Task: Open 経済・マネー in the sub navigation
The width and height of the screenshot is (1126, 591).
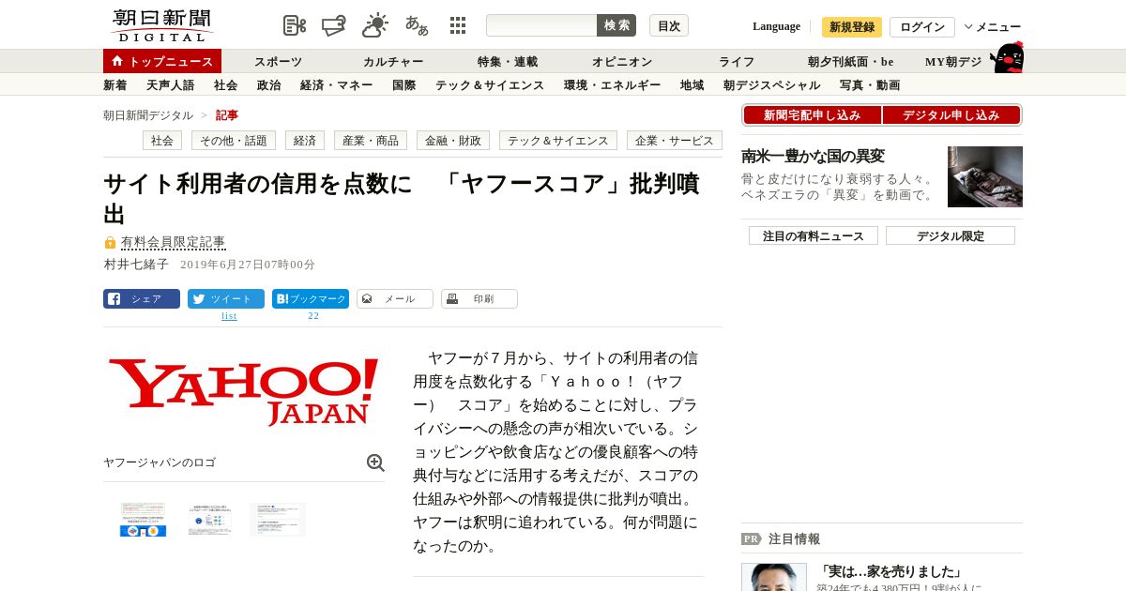Action: [336, 84]
